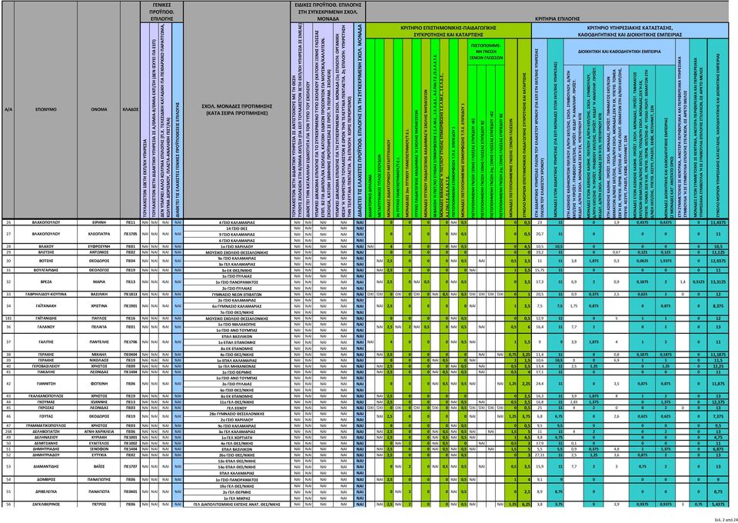
Task: Click row number 181
Action: [x=8, y=318]
